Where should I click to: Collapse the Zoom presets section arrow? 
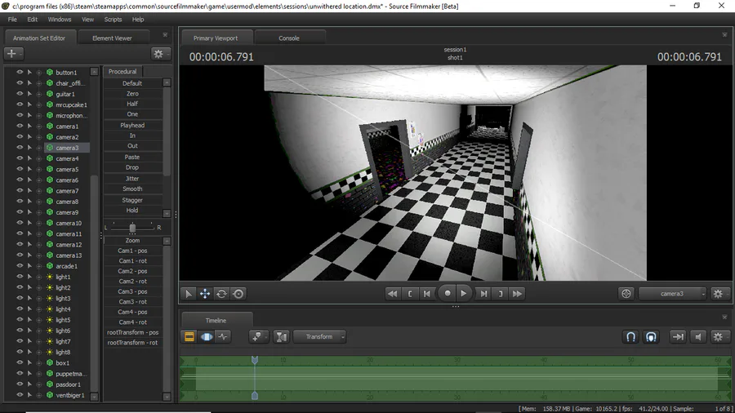pyautogui.click(x=167, y=241)
